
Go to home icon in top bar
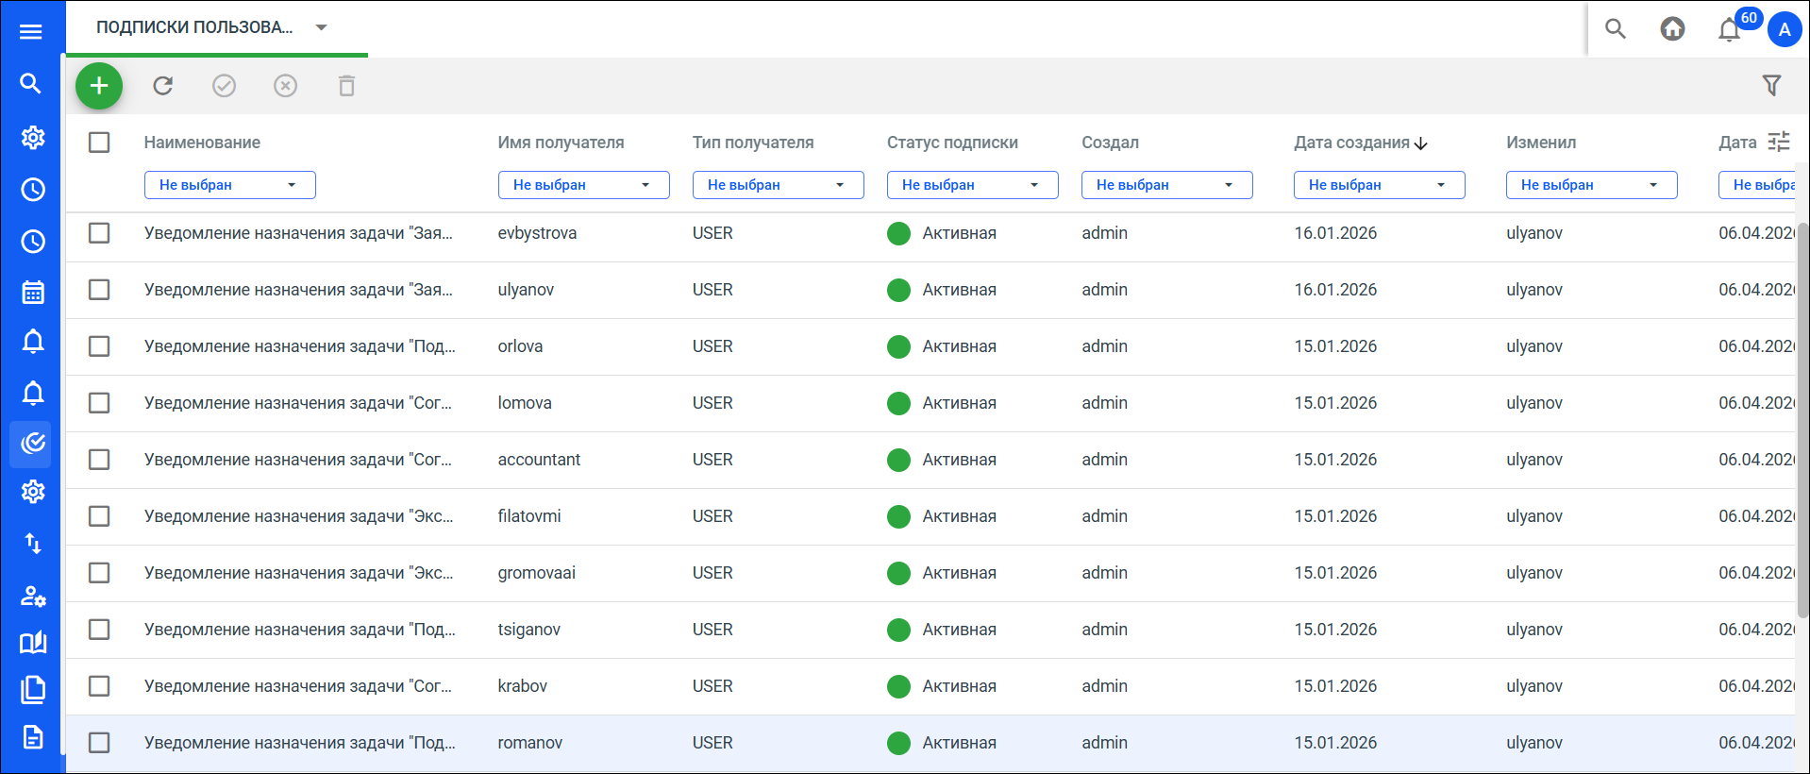[1672, 29]
